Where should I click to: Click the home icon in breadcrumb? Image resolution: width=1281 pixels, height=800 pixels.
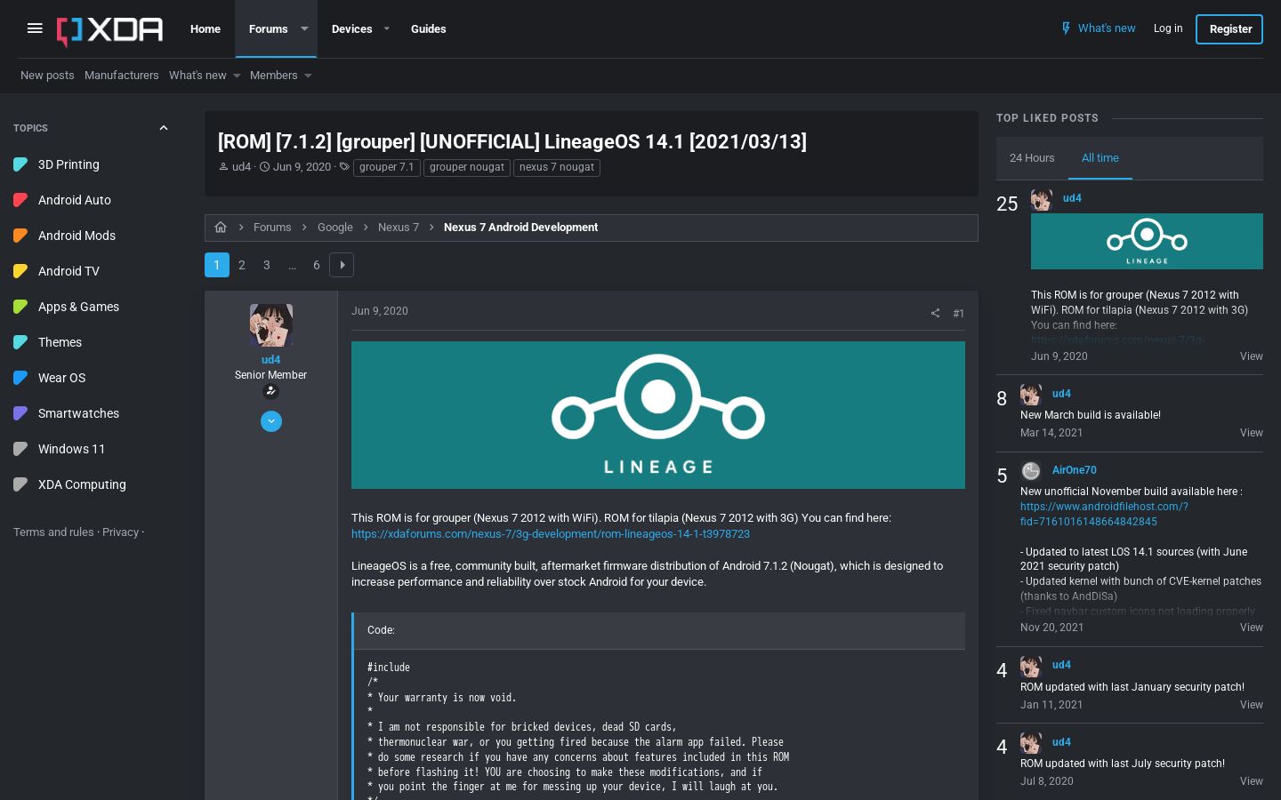221,228
